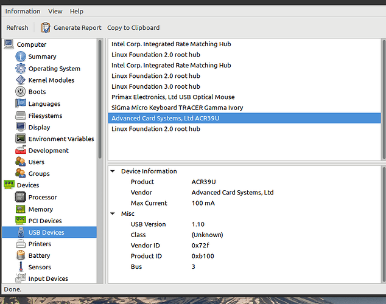Click the Processor chip icon
386x304 pixels.
(21, 197)
